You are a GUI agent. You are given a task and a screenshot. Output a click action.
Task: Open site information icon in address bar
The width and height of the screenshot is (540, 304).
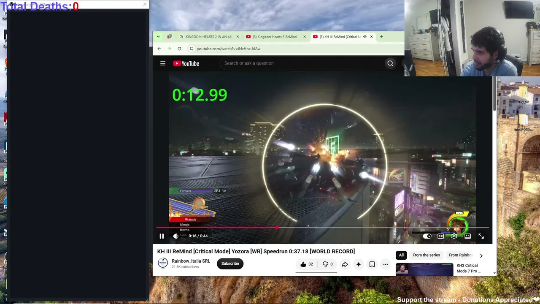click(192, 49)
